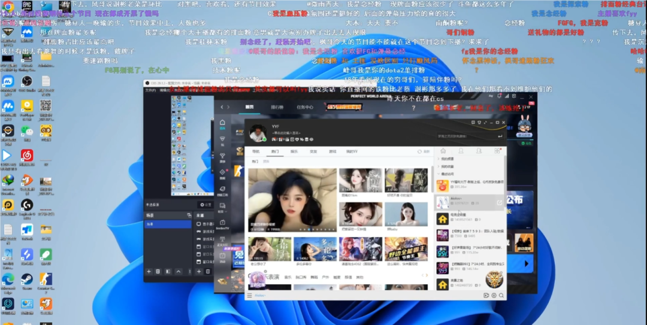Viewport: 647px width, 325px height.
Task: Open SeekerTV icon in Arena sidebar
Action: 222,224
